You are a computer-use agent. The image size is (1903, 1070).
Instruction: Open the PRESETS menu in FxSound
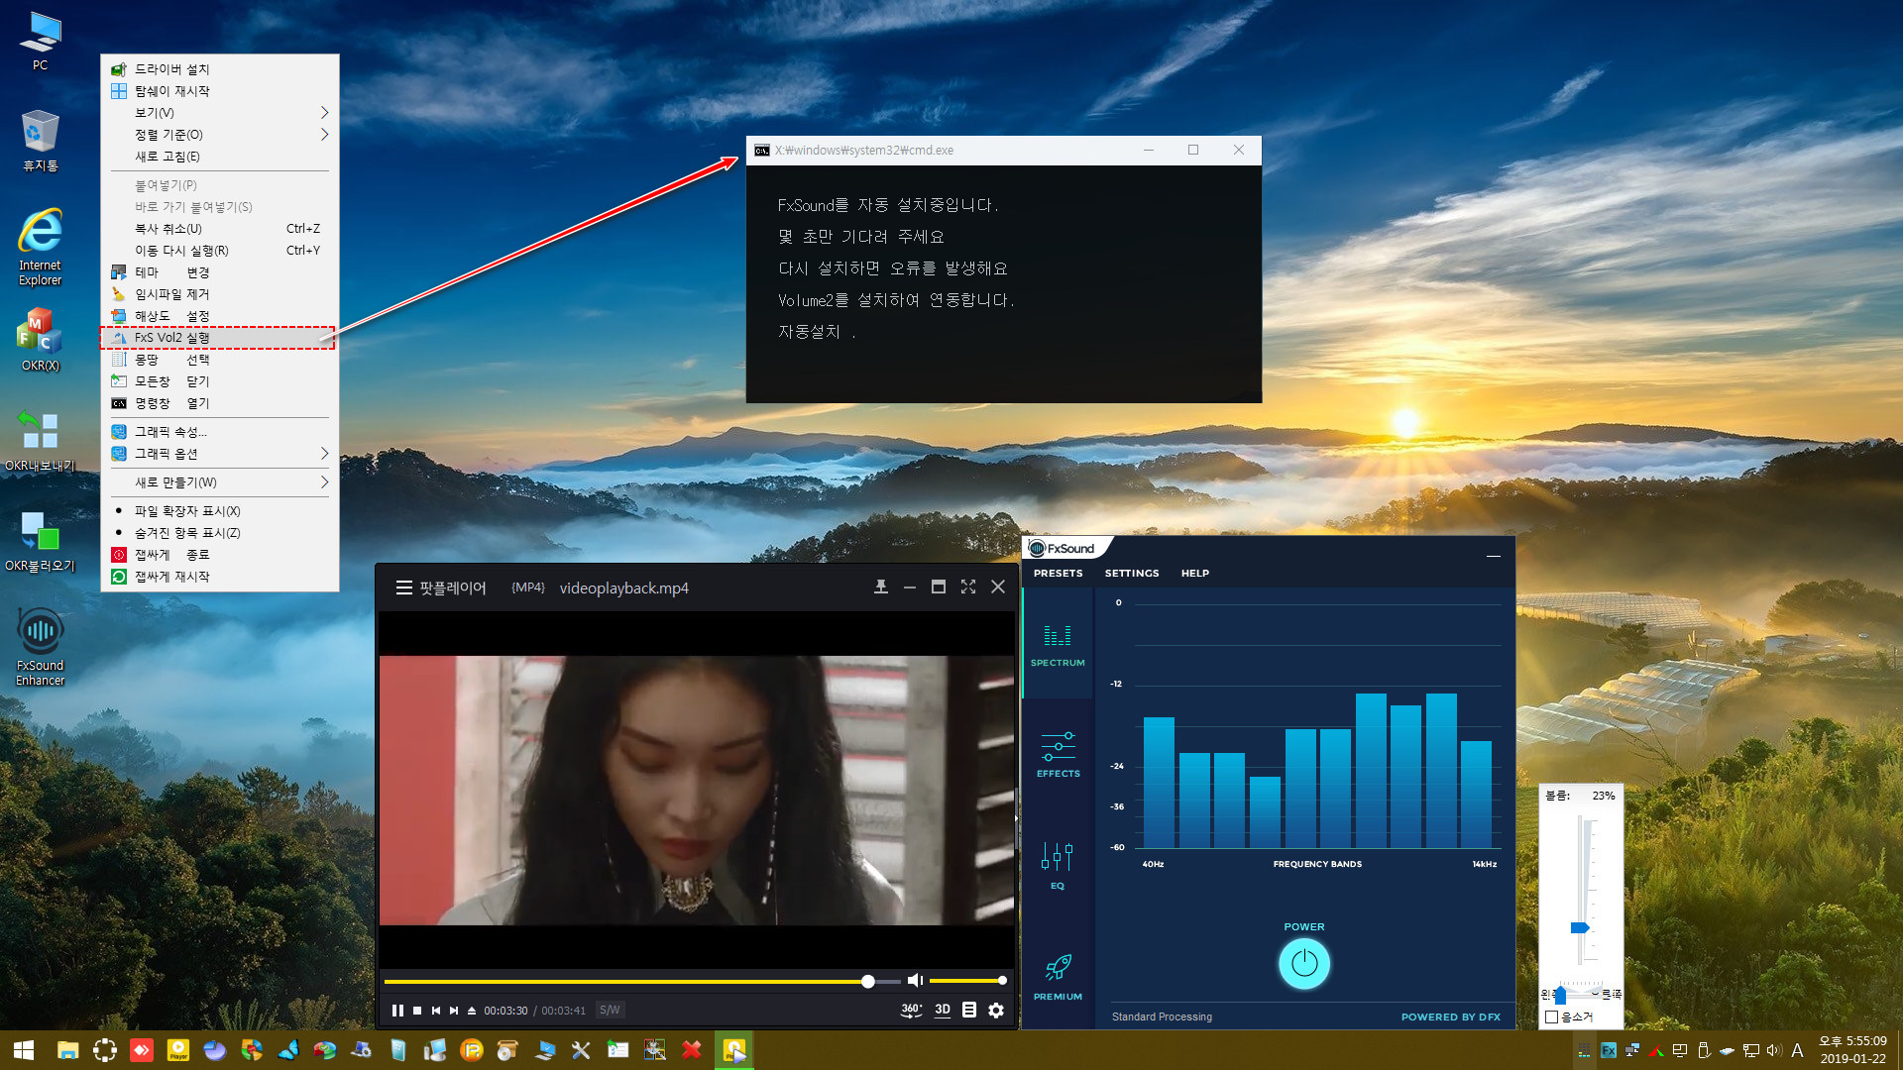click(x=1058, y=573)
